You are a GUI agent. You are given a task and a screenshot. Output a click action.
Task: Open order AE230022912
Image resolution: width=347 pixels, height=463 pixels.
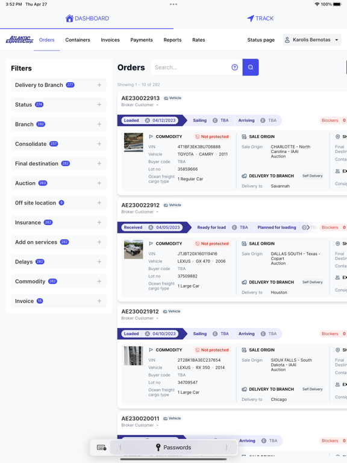pyautogui.click(x=140, y=205)
